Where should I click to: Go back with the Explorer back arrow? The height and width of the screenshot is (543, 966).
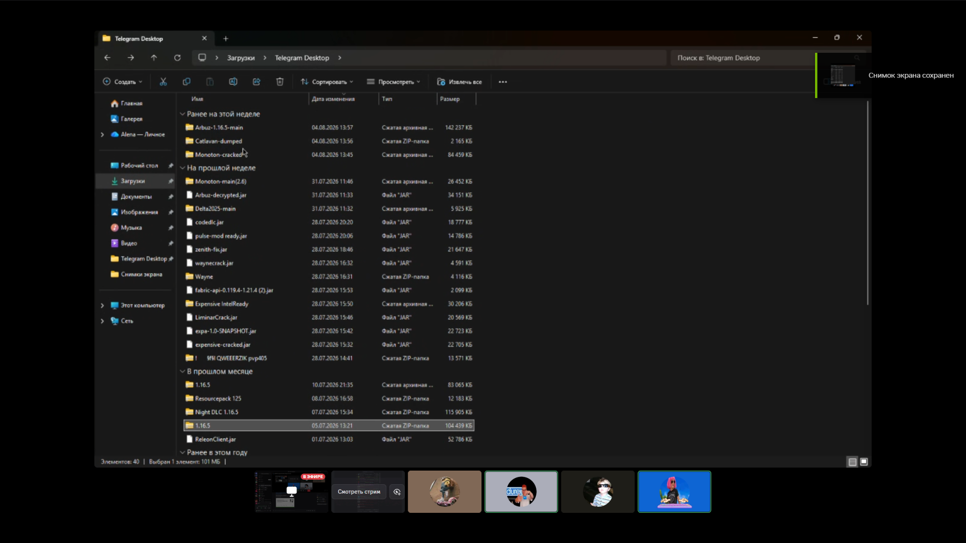click(107, 58)
